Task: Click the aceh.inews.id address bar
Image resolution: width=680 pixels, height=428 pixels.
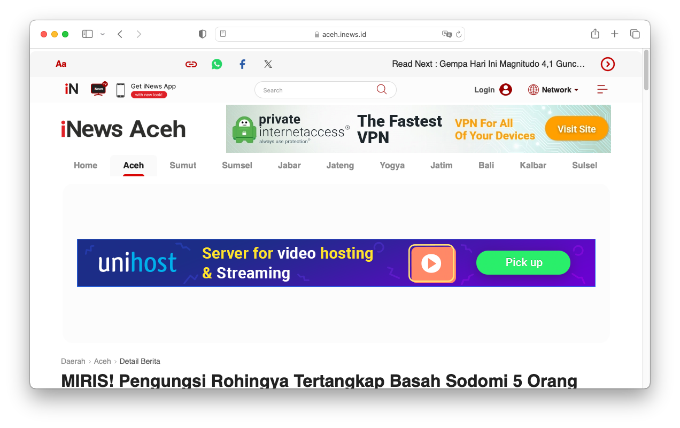Action: (340, 34)
